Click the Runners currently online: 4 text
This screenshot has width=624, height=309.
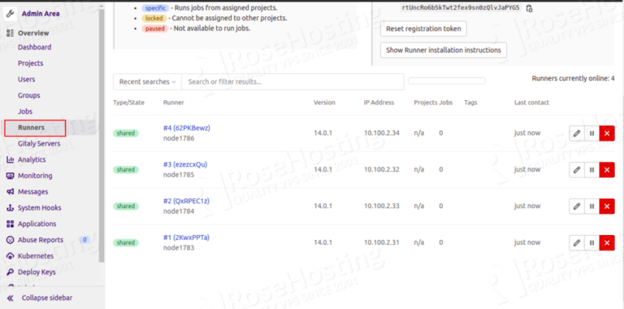tap(573, 78)
